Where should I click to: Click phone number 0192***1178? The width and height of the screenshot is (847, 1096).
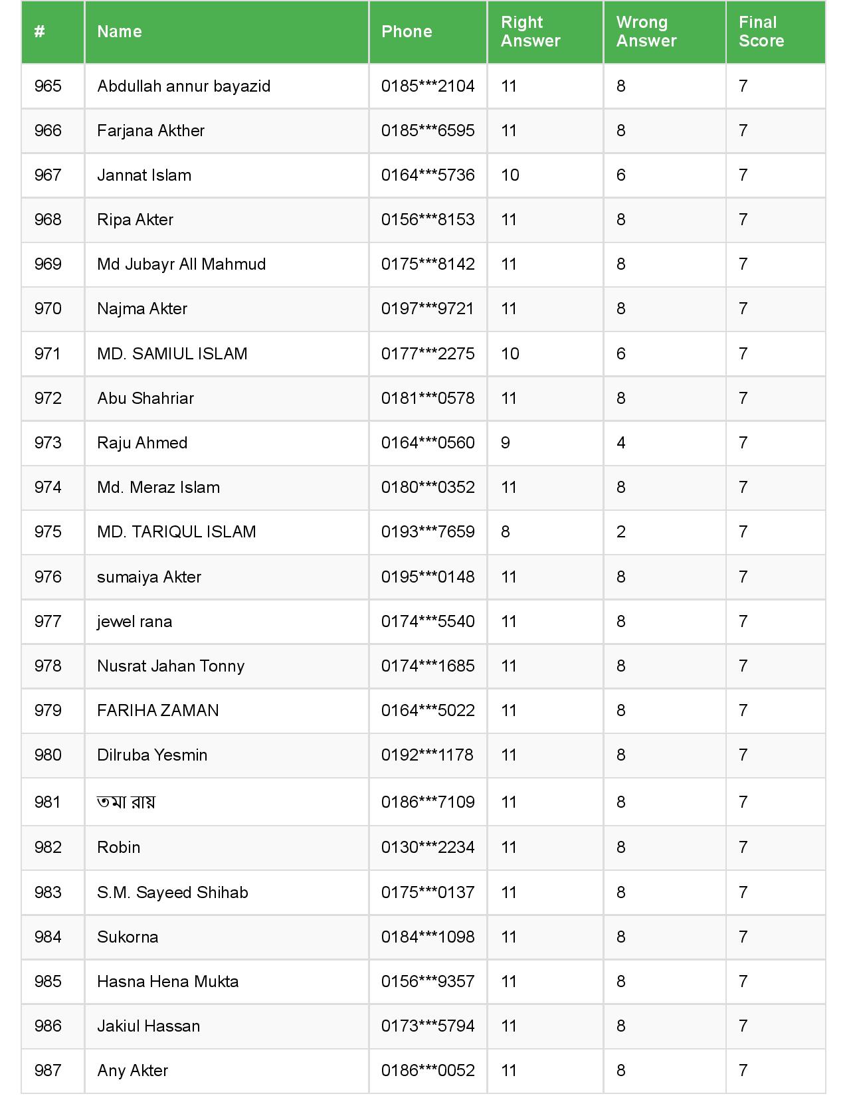(x=427, y=755)
